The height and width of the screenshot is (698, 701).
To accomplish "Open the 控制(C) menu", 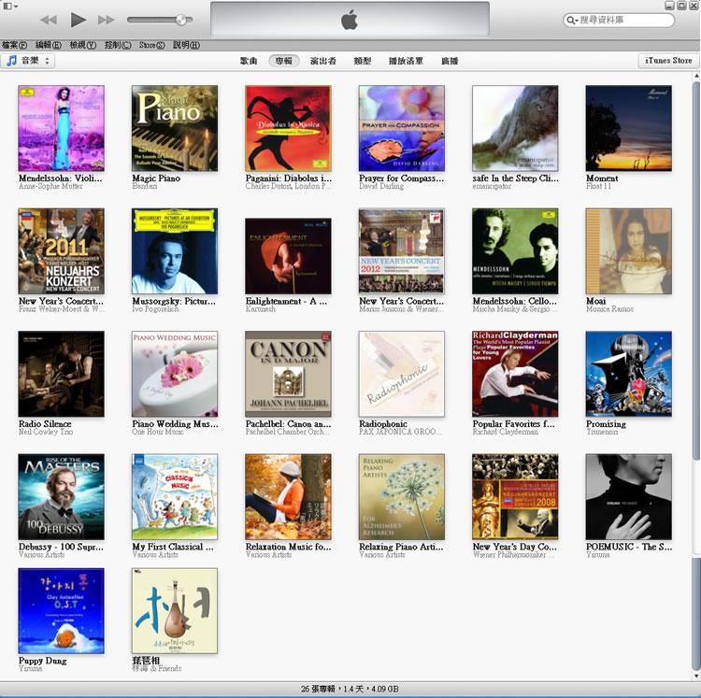I will click(x=118, y=45).
